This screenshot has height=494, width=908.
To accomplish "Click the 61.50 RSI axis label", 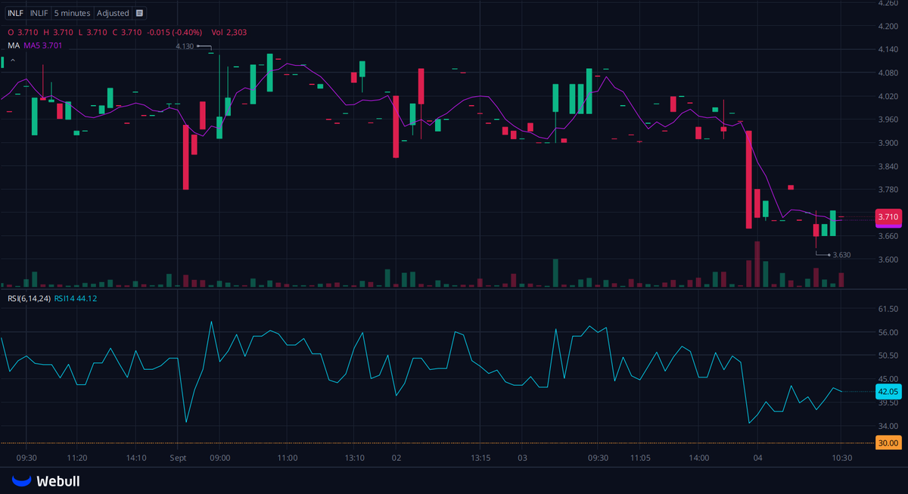I will (x=888, y=309).
